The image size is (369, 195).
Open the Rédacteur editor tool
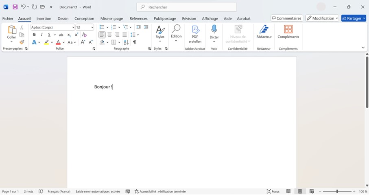coord(264,30)
